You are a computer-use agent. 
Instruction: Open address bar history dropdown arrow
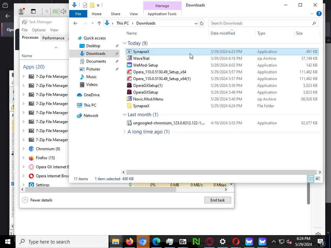(196, 23)
